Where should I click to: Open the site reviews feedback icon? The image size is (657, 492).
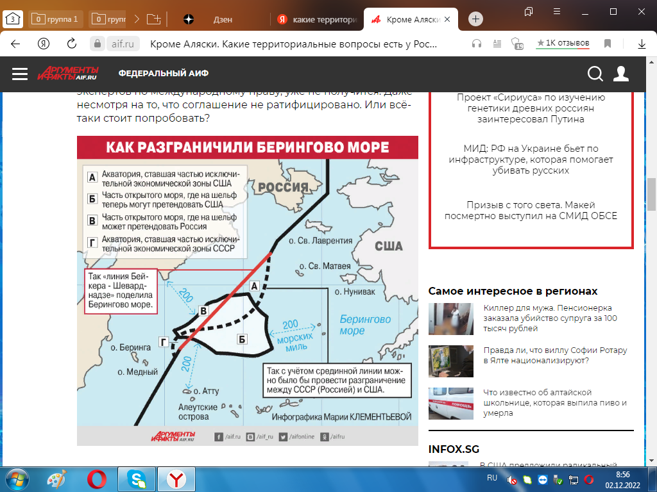tap(518, 44)
